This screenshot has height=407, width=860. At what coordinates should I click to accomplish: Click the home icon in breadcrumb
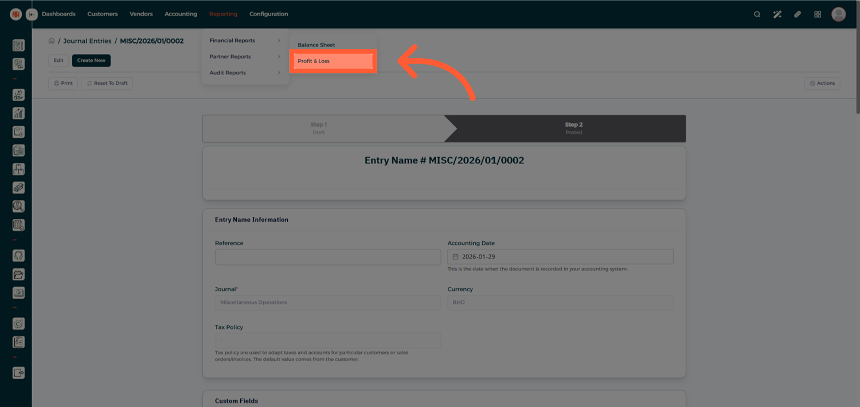[x=52, y=41]
